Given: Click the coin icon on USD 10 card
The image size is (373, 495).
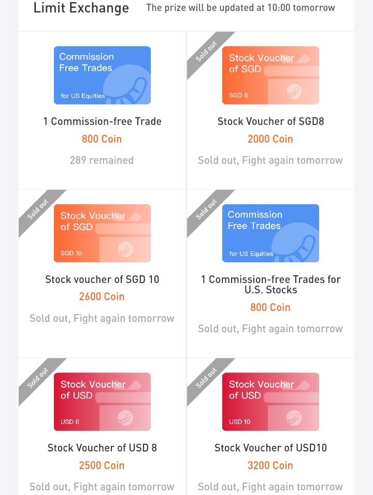Looking at the screenshot, I should [x=294, y=418].
